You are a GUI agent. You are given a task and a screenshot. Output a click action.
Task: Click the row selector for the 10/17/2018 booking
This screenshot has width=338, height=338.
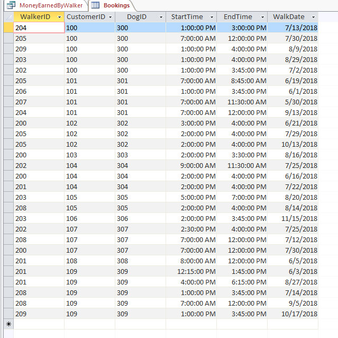click(8, 314)
